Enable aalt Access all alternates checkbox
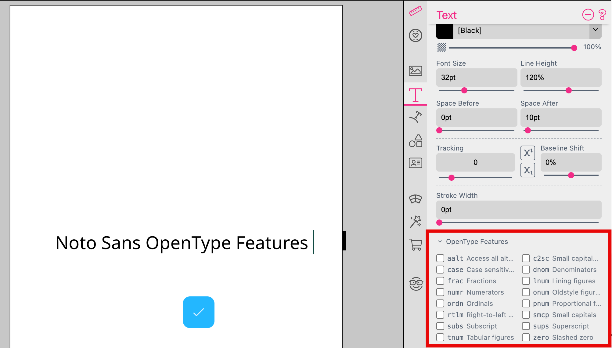612x348 pixels. [x=440, y=258]
